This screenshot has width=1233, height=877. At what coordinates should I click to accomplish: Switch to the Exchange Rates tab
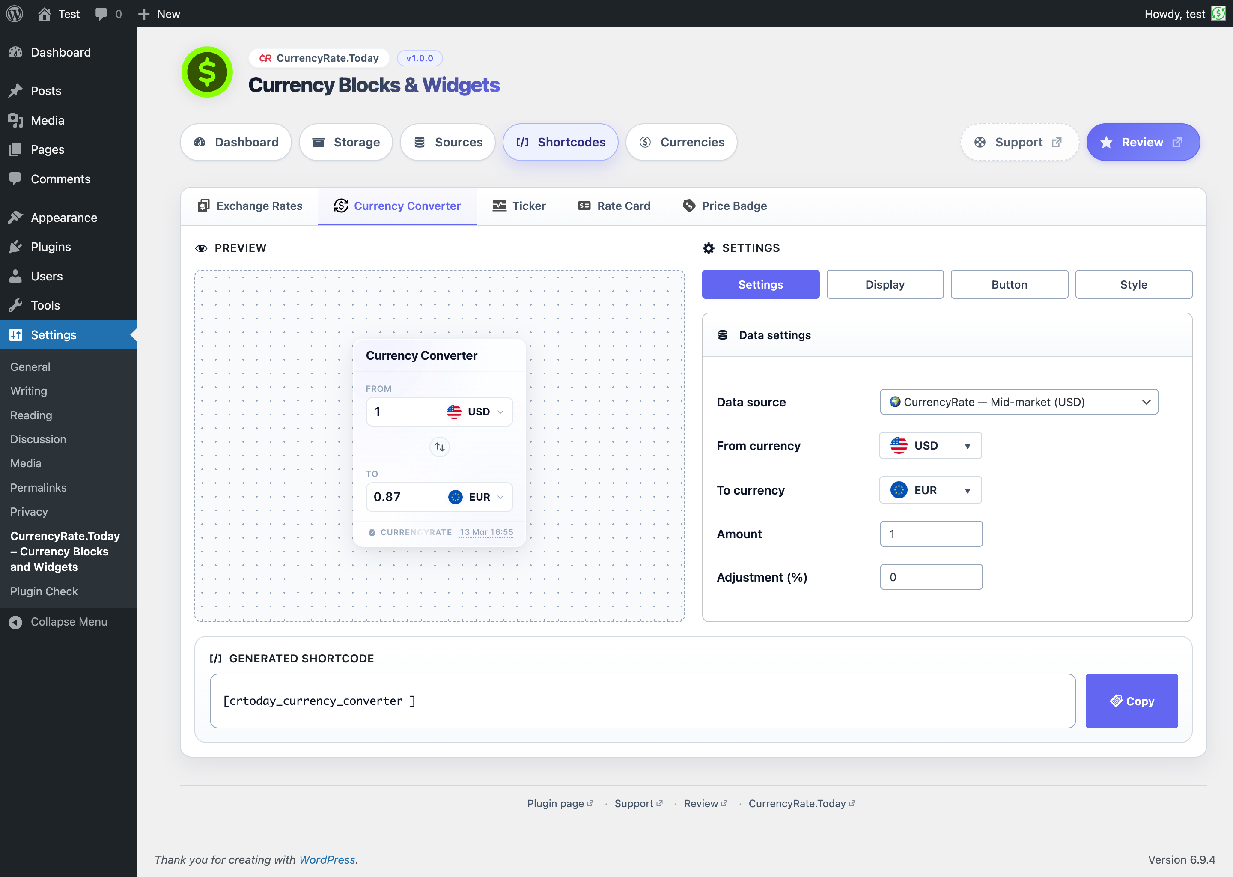pos(250,206)
